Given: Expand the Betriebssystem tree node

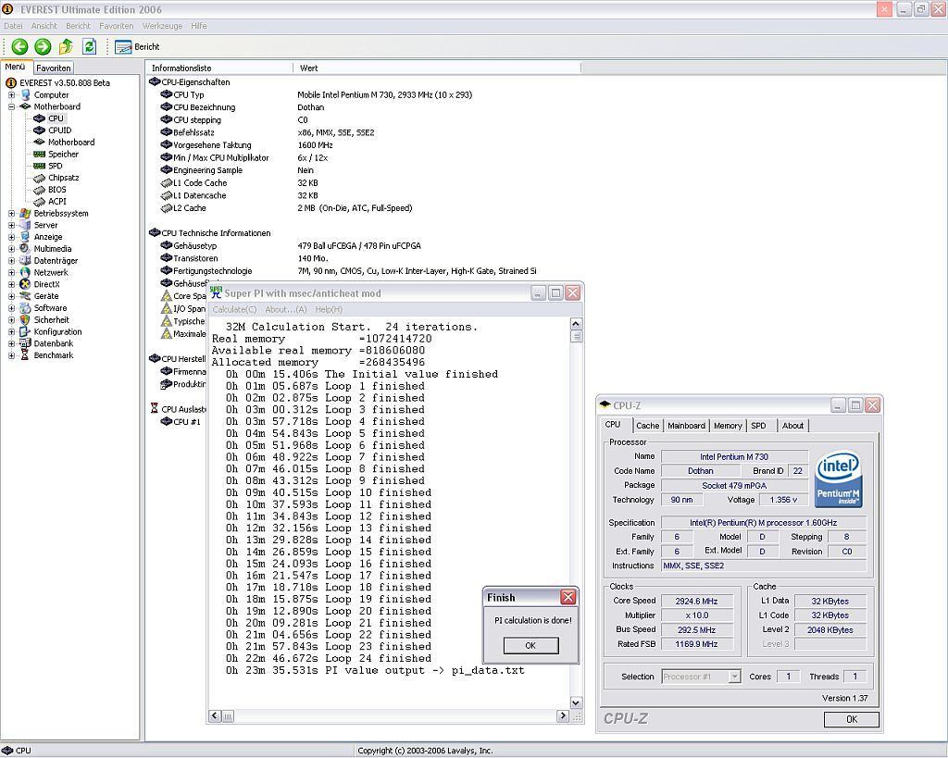Looking at the screenshot, I should [11, 214].
